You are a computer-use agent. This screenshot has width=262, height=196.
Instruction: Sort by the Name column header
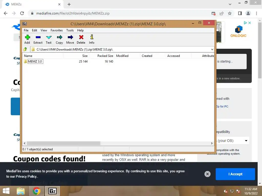(43, 56)
